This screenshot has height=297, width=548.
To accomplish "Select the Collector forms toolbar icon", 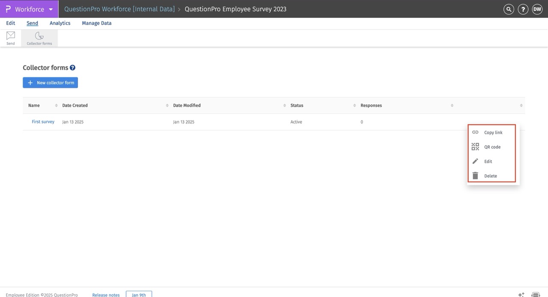I will 39,38.
